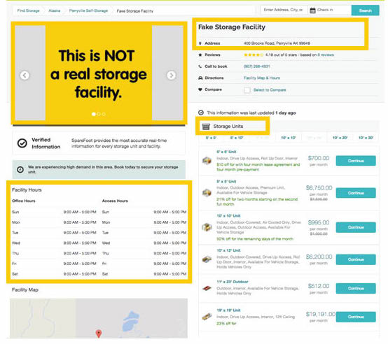This screenshot has width=388, height=344.
Task: Select the 10' x 10' size tab
Action: click(x=289, y=138)
